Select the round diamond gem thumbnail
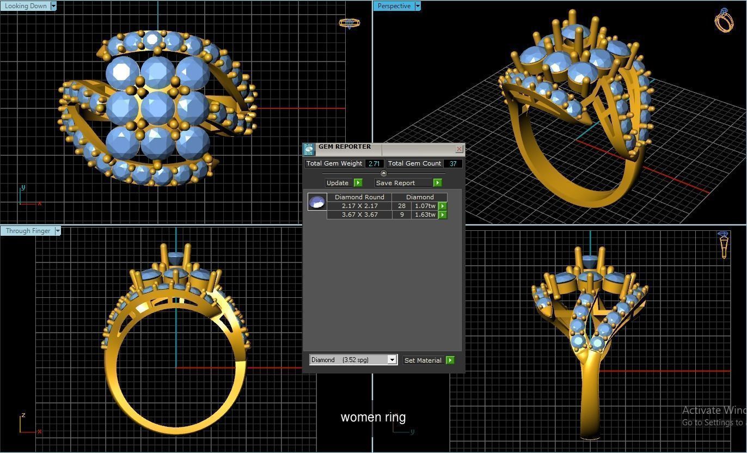747x453 pixels. [317, 202]
